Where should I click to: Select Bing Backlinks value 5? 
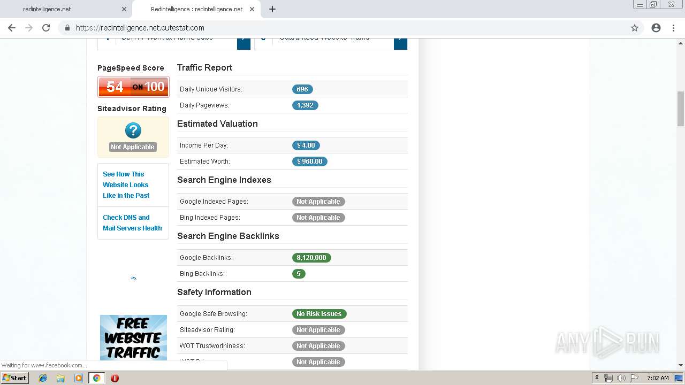coord(299,274)
